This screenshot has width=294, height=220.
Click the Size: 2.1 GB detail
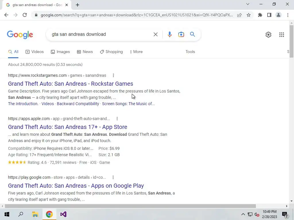(x=109, y=155)
